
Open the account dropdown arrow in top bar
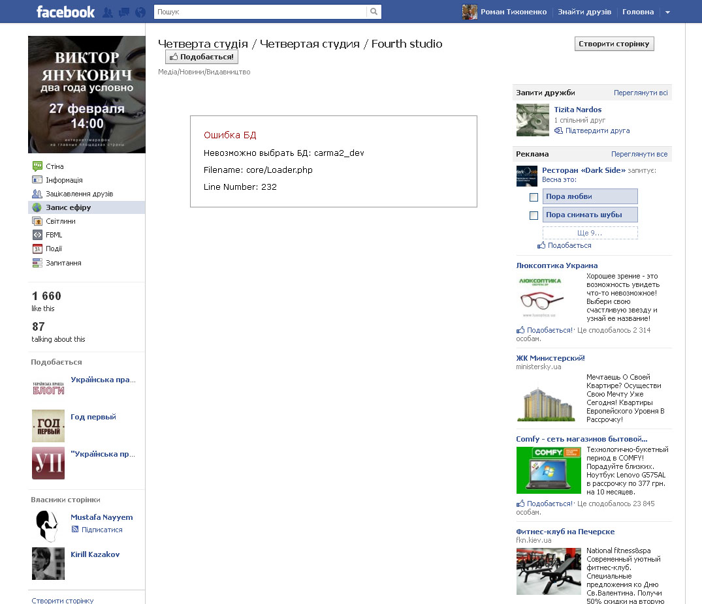[x=667, y=12]
